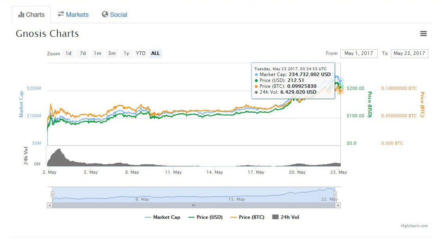
Task: Click the 11. May x-axis label
Action: [174, 172]
